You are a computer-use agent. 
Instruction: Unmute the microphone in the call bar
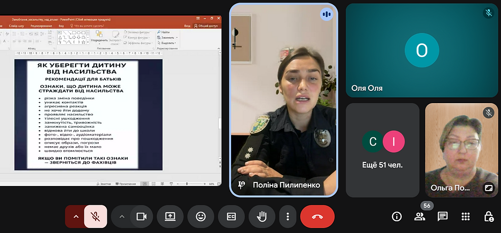[x=96, y=217]
